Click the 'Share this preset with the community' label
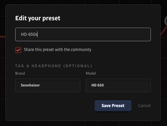The width and height of the screenshot is (167, 126). (57, 50)
